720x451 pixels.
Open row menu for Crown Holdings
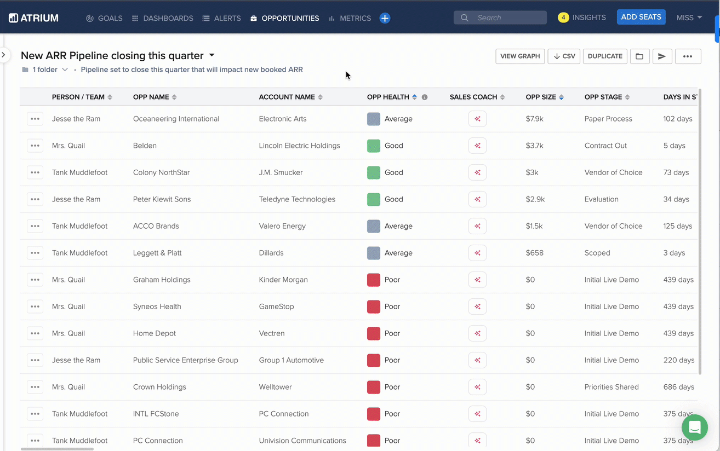35,387
